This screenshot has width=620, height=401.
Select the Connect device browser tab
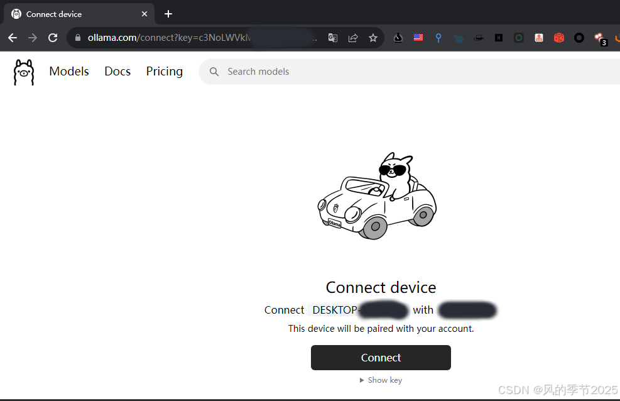[79, 14]
